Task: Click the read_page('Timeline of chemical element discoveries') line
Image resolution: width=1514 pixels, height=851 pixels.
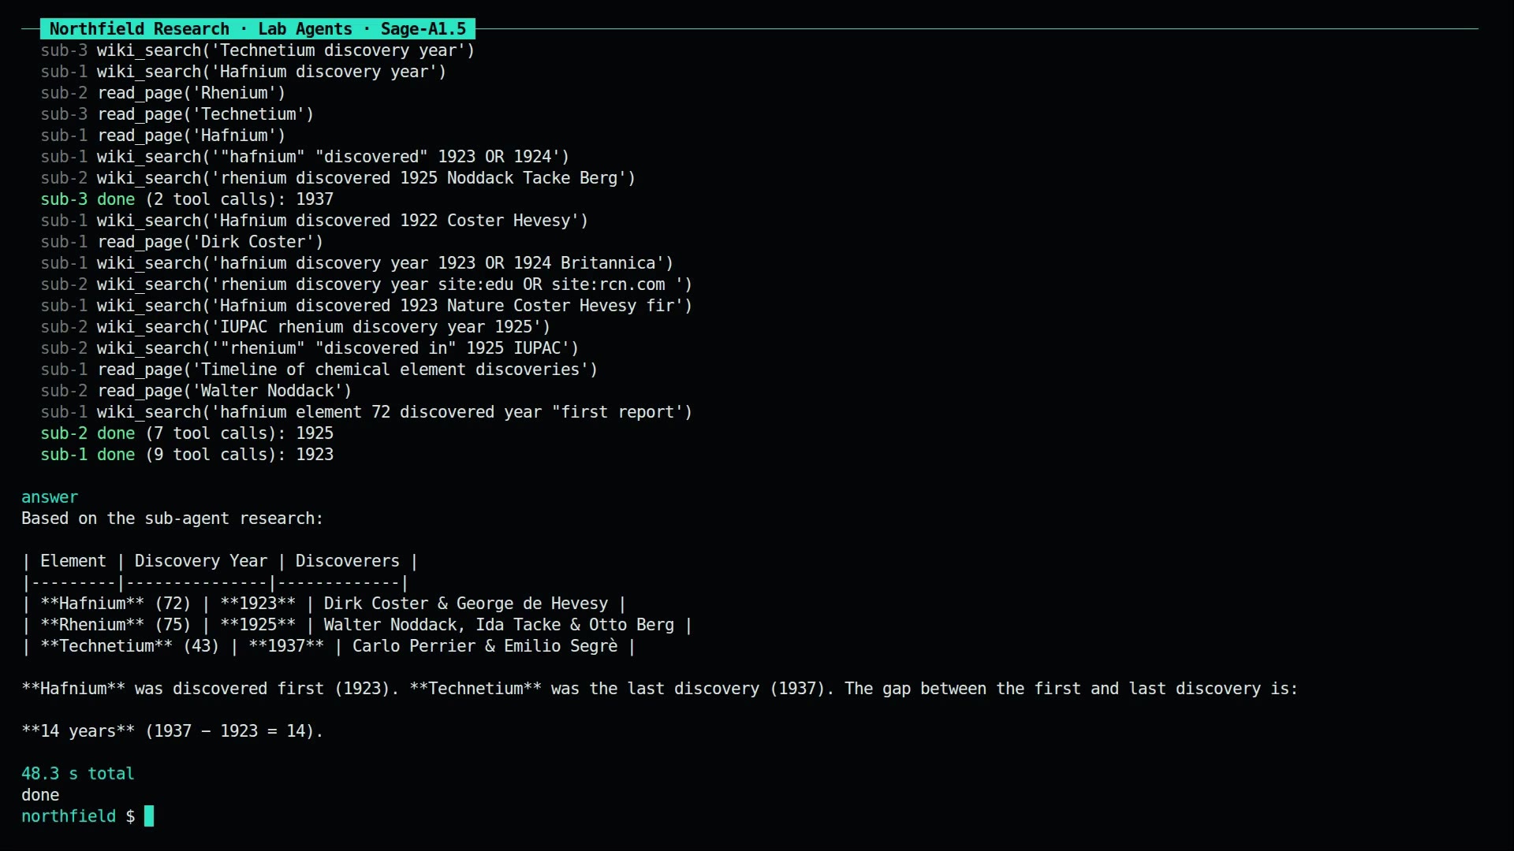Action: pos(319,370)
